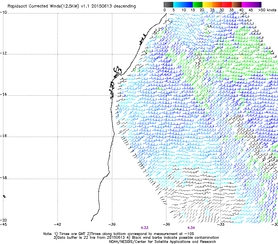This screenshot has width=278, height=244.
Task: Click the '>50 knots' legend label
Action: coord(267,10)
